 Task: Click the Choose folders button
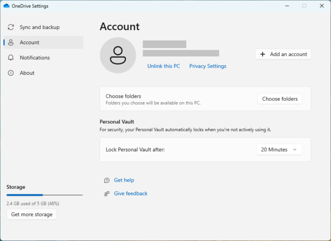(x=280, y=99)
